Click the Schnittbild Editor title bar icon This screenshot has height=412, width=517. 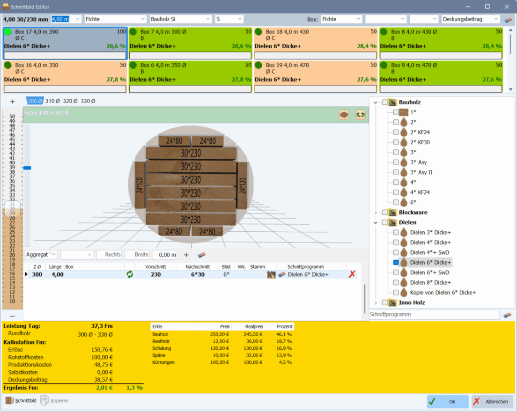point(6,7)
